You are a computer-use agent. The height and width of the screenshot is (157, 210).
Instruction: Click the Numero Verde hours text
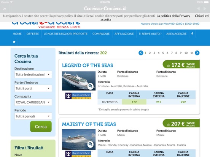point(170,24)
